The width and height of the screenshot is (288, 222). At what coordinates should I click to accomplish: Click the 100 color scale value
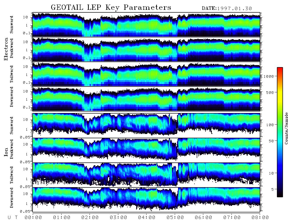click(x=270, y=125)
